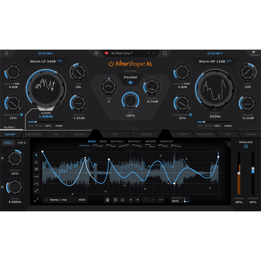Screen dimensions: 261x261
Task: Click the Smooth 30% control
Action: [180, 200]
